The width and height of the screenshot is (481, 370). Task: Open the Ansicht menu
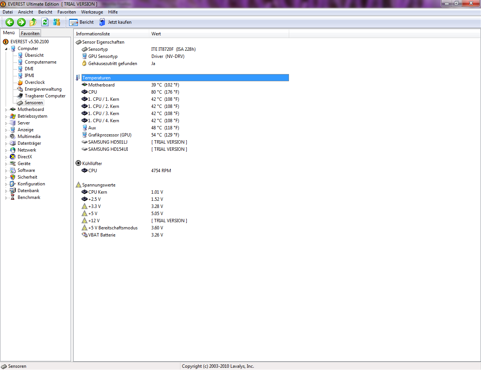(x=26, y=12)
